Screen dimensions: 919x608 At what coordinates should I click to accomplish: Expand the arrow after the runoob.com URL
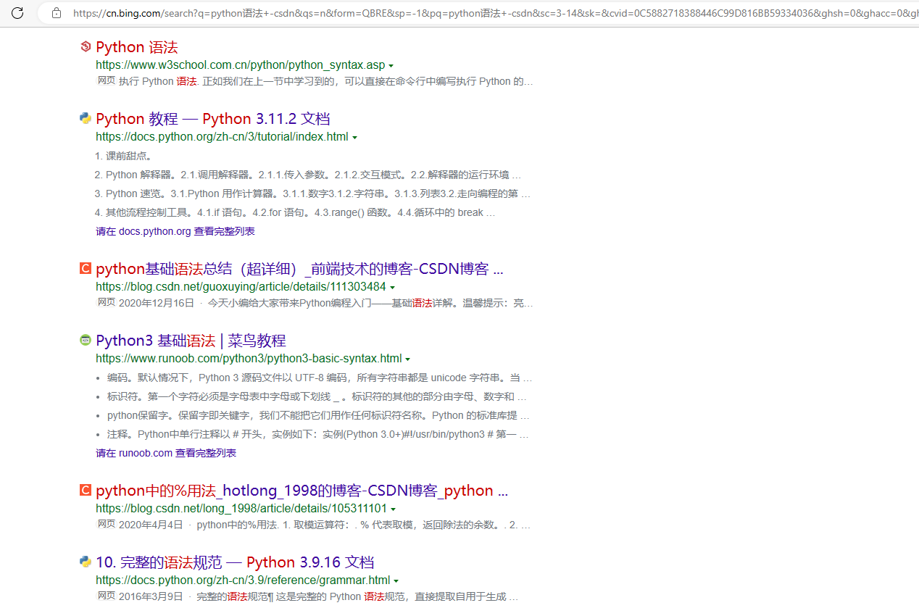point(408,359)
